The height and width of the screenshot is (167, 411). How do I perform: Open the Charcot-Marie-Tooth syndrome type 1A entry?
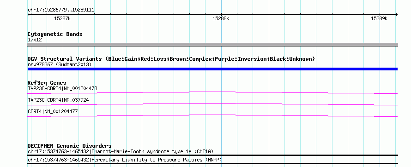[121, 152]
